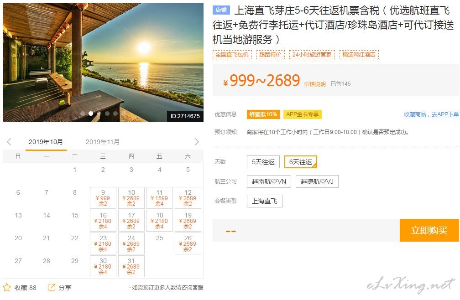Select the 6天往返 option
The width and height of the screenshot is (460, 300).
300,162
